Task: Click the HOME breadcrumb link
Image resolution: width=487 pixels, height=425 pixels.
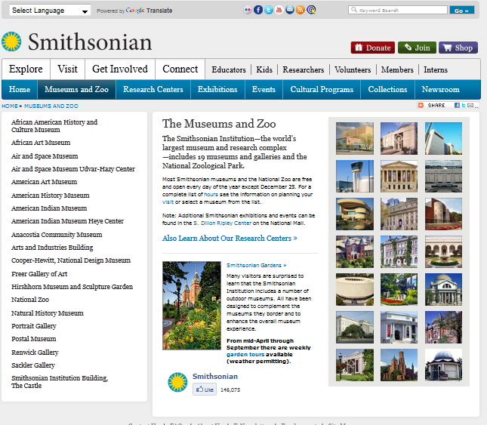Action: 10,106
